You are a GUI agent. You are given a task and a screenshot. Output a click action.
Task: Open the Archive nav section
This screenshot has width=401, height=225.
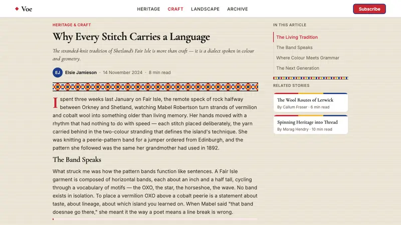(x=237, y=9)
